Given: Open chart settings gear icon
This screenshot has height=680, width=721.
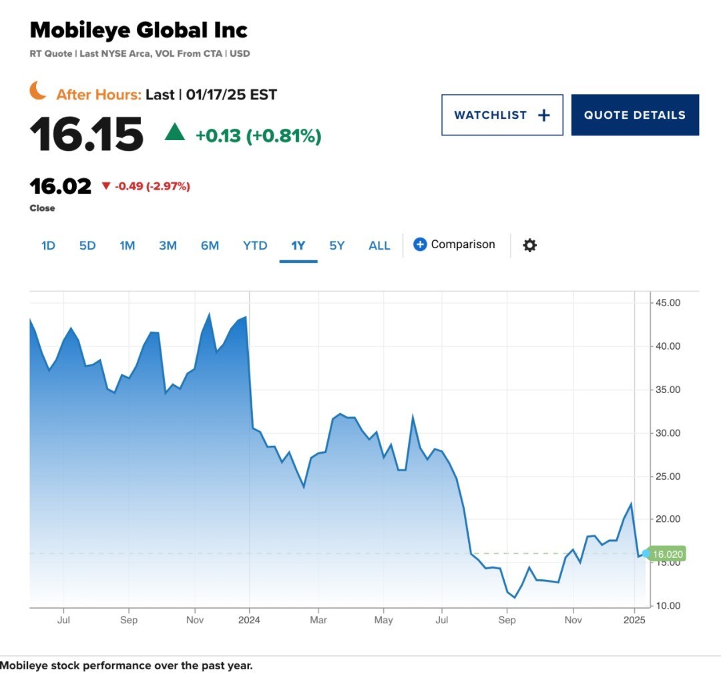Looking at the screenshot, I should pyautogui.click(x=529, y=245).
